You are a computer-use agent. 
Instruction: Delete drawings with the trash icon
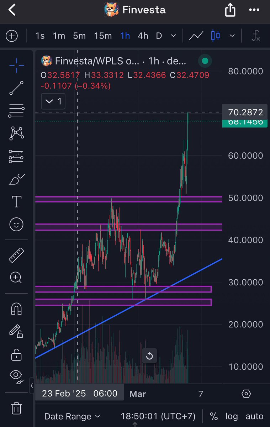tap(16, 408)
